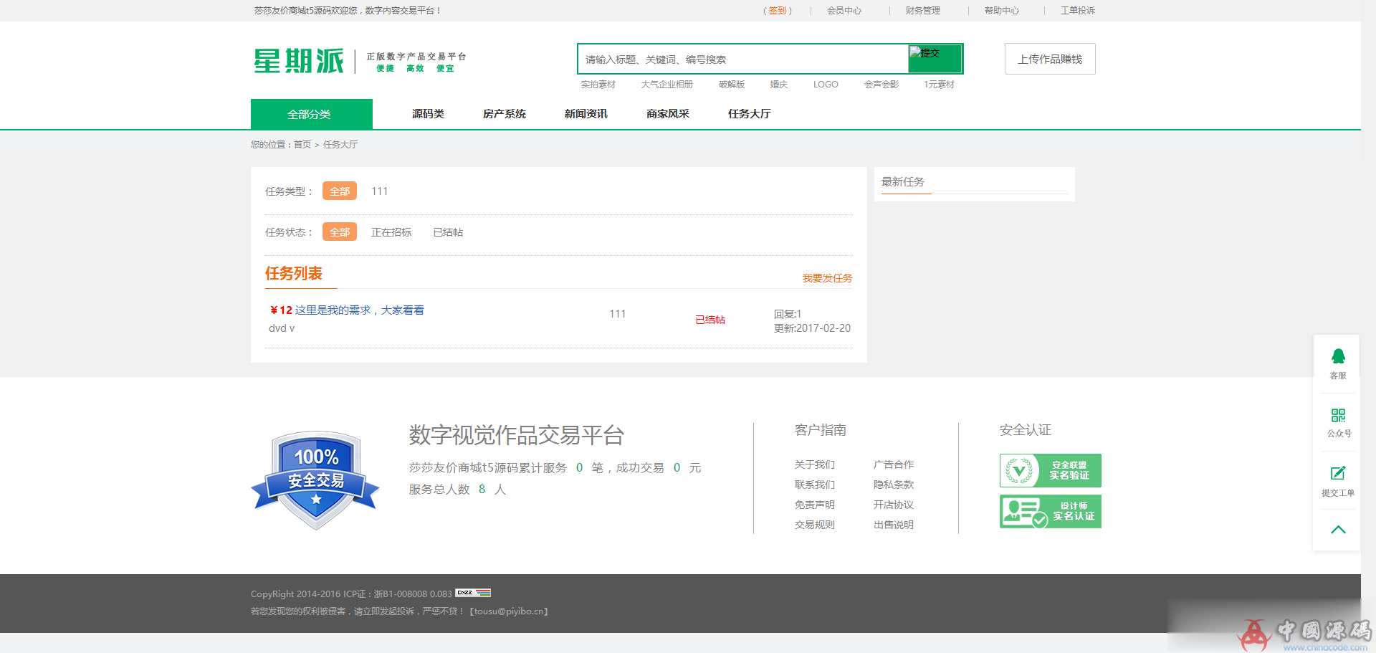Click inside the search input box

[738, 59]
